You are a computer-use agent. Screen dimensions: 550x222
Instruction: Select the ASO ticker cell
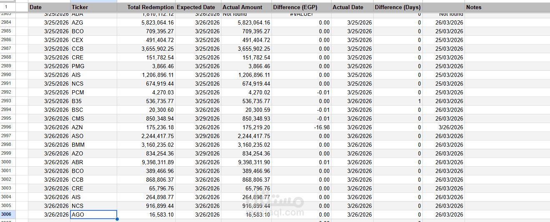pos(93,136)
